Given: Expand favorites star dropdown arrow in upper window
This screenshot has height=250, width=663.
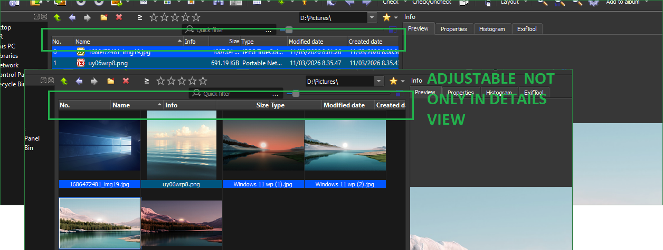Looking at the screenshot, I should coord(396,17).
